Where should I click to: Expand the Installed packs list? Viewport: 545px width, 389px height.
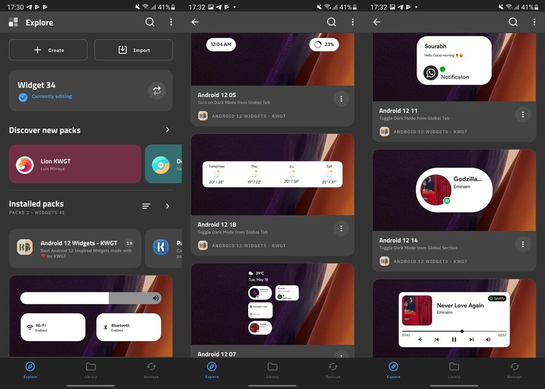pyautogui.click(x=167, y=206)
